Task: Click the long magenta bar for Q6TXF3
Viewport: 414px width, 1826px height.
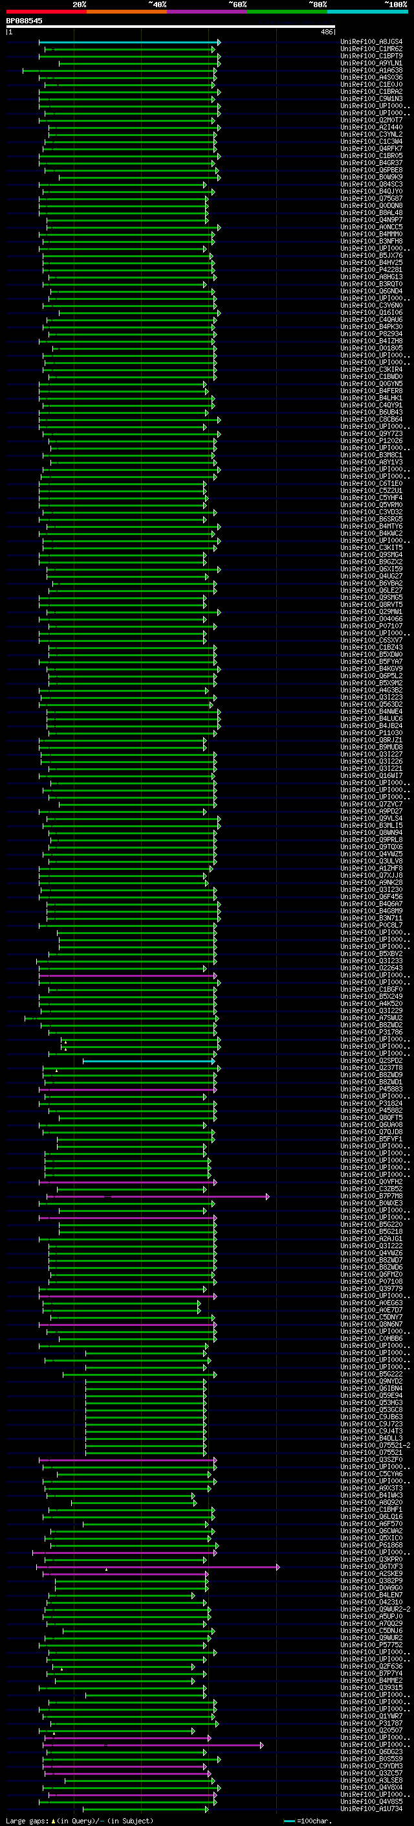Action: [158, 1568]
